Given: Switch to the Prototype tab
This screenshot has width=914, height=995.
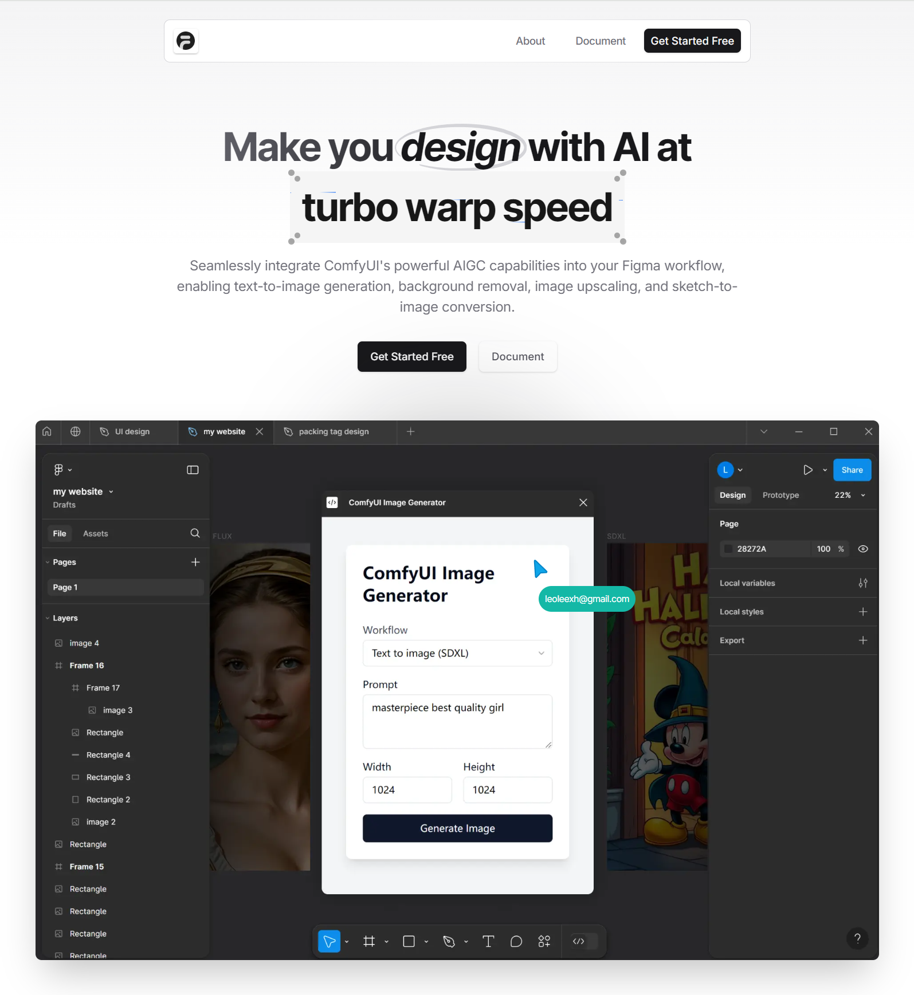Looking at the screenshot, I should coord(780,495).
